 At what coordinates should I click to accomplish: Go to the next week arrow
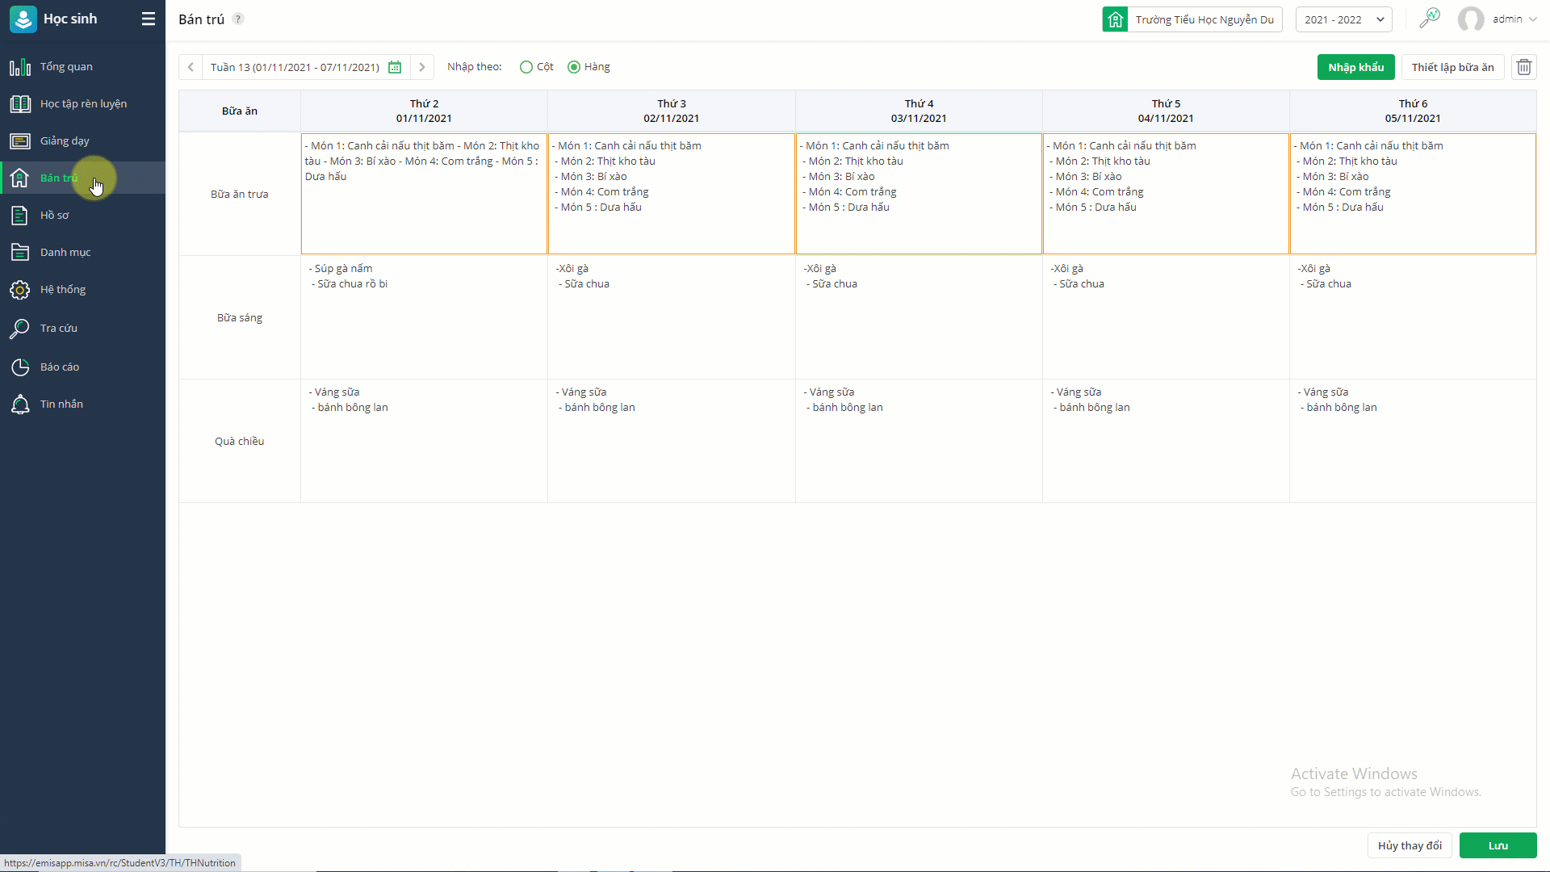point(421,67)
